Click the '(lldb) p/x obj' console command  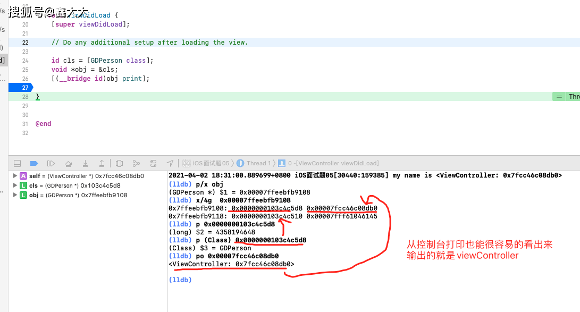pyautogui.click(x=196, y=184)
